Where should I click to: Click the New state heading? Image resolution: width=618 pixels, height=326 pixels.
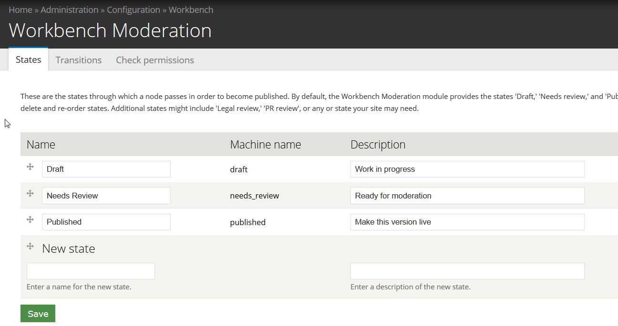(69, 248)
